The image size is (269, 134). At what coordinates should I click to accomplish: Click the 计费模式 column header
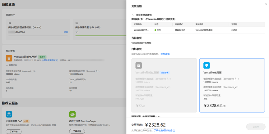pos(179,24)
